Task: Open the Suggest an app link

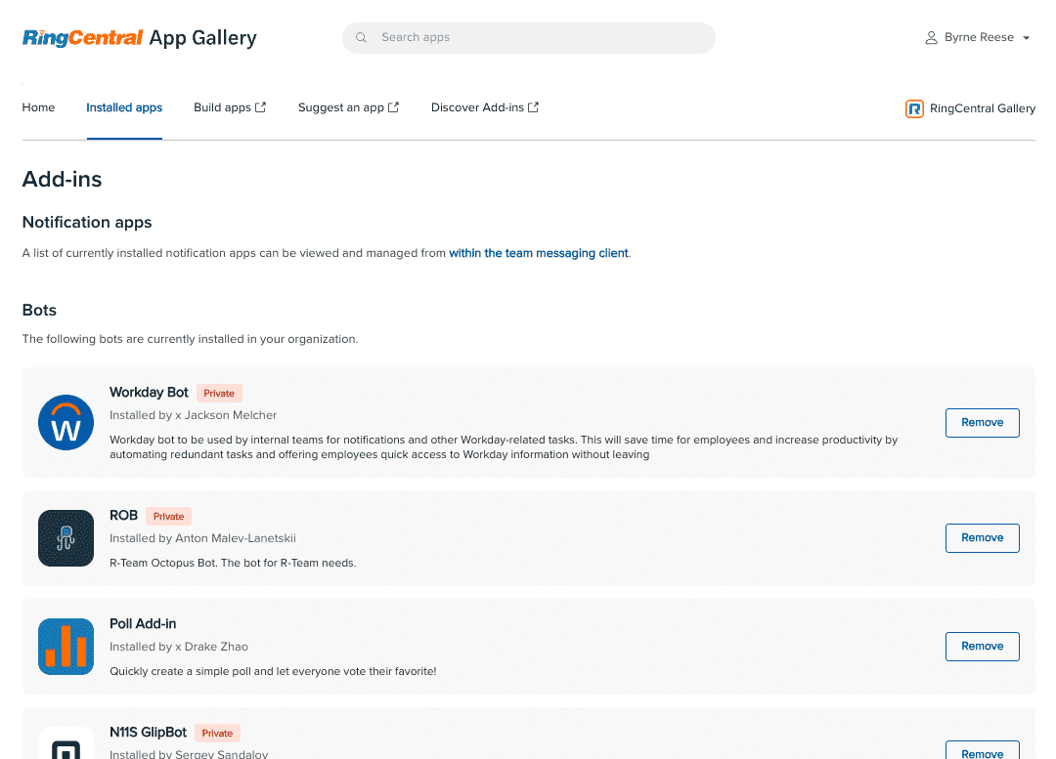Action: (348, 107)
